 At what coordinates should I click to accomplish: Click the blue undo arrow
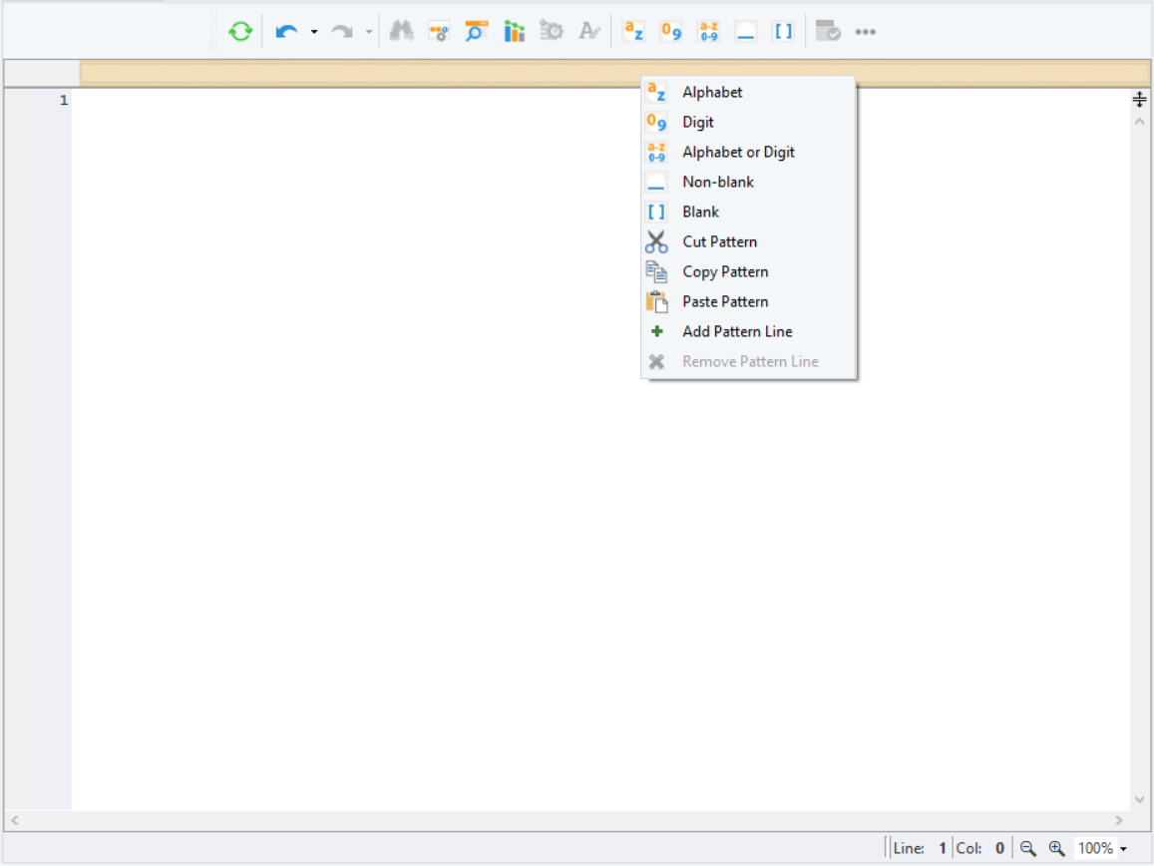coord(286,32)
